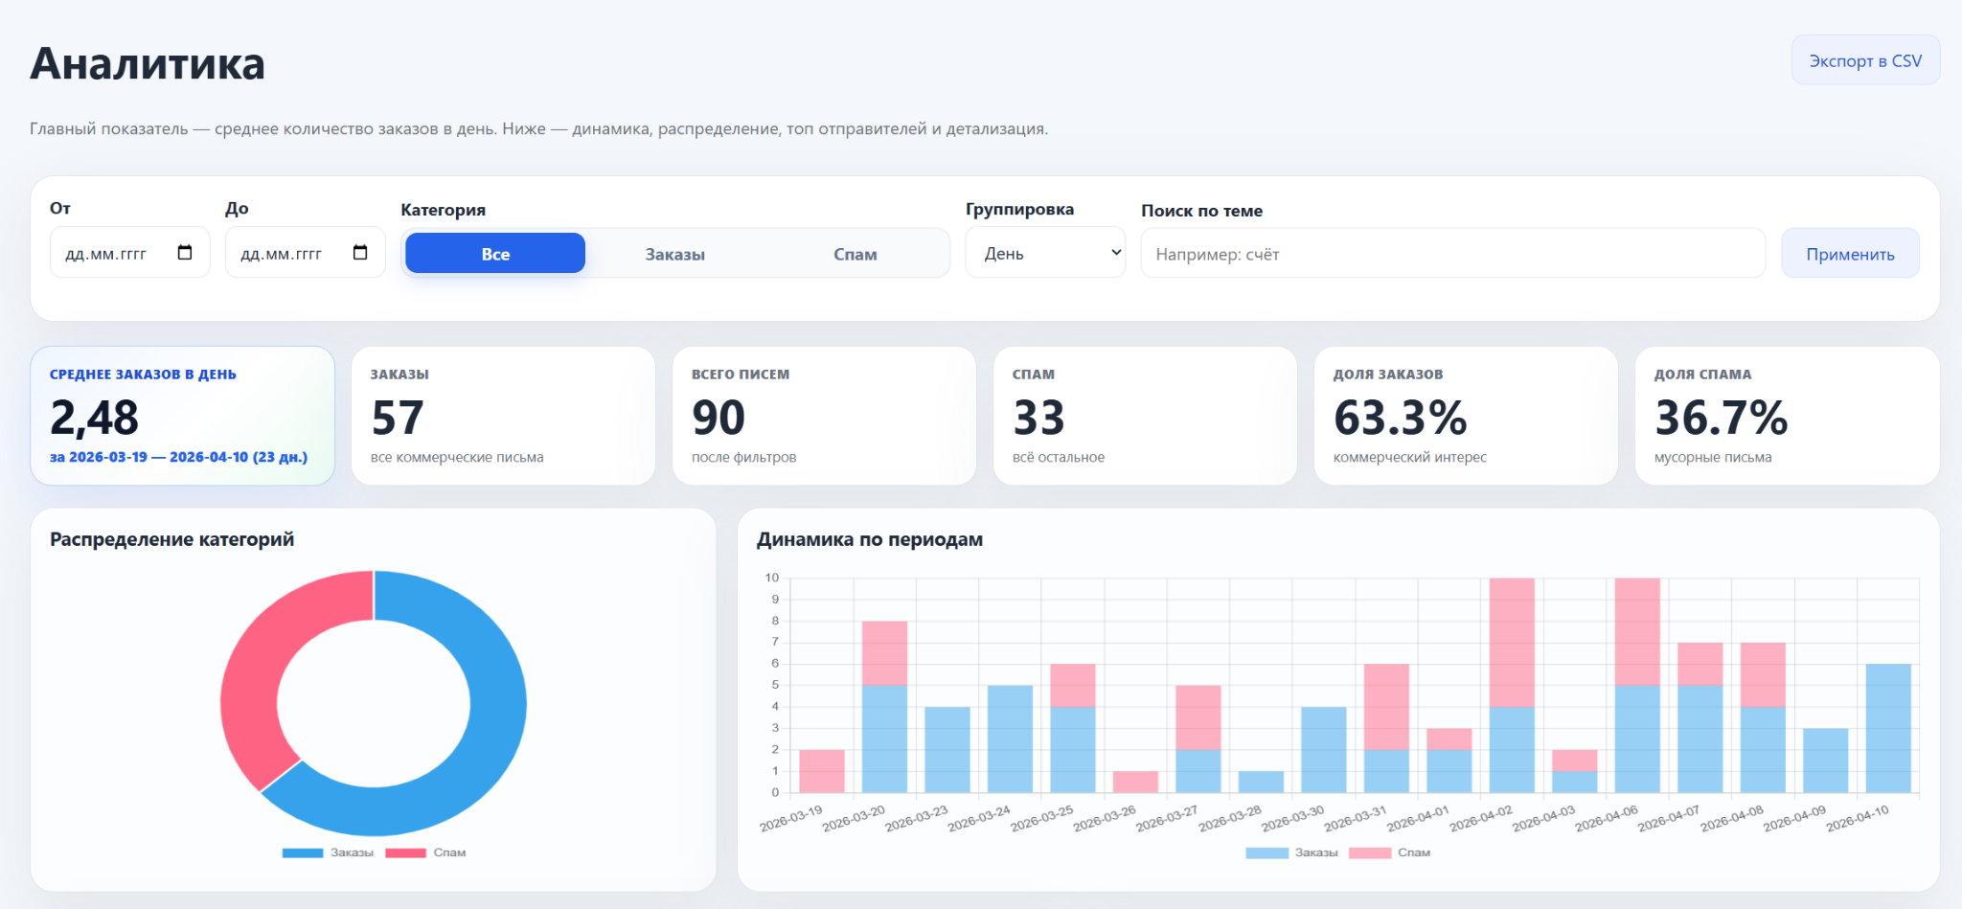1962x909 pixels.
Task: Click the До date input field
Action: 305,253
